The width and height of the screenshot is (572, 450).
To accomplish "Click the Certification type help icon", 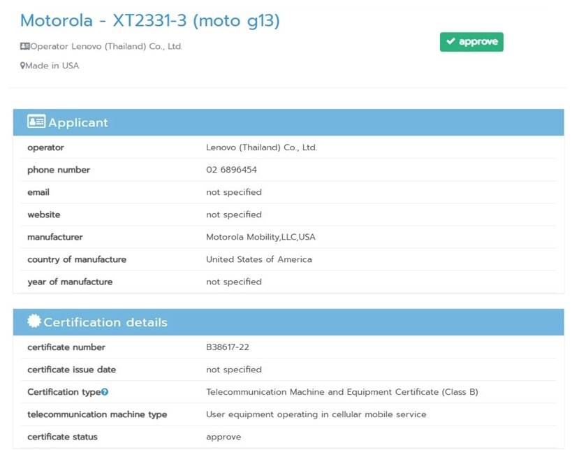I will coord(105,392).
